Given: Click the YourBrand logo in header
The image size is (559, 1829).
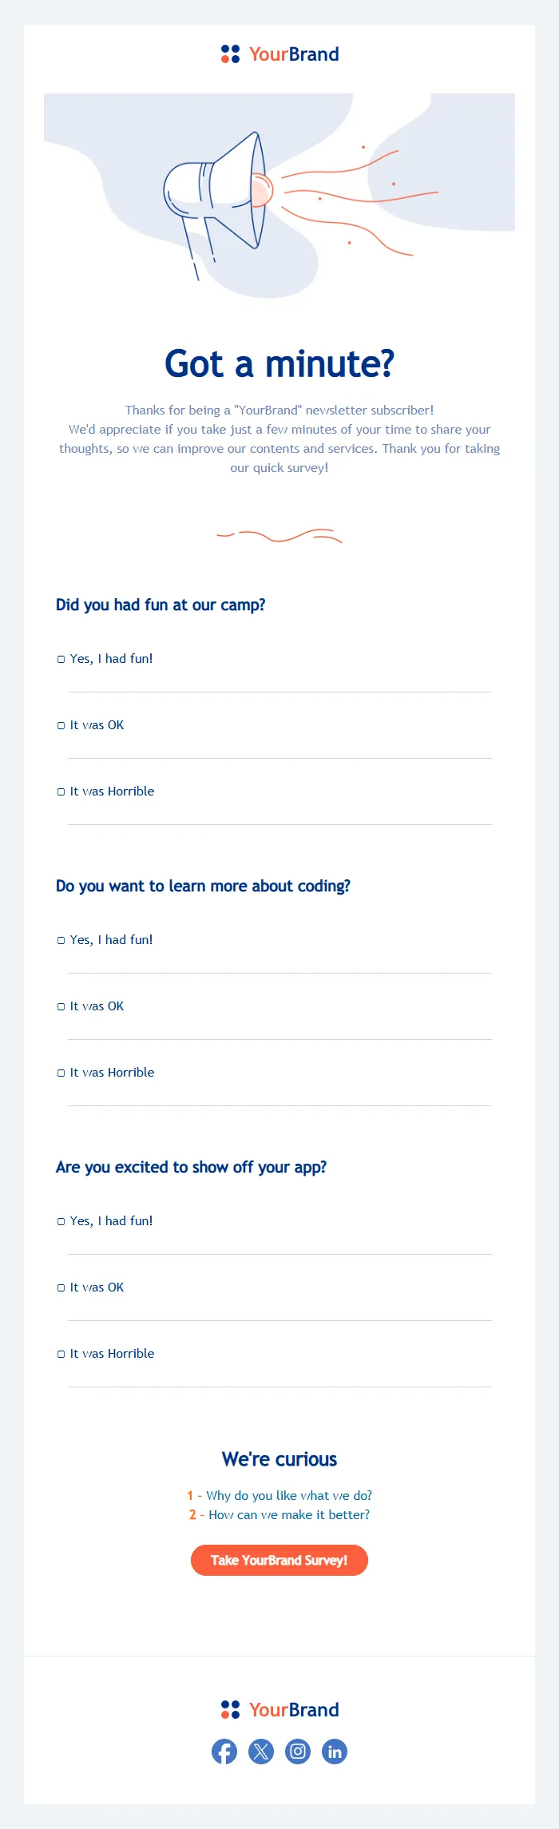Looking at the screenshot, I should point(279,54).
